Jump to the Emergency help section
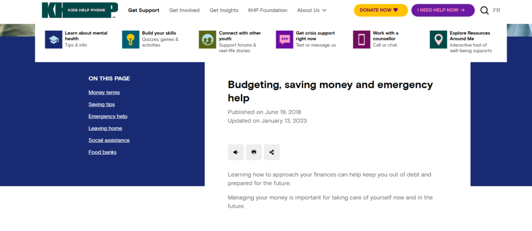The height and width of the screenshot is (231, 532). pos(108,116)
